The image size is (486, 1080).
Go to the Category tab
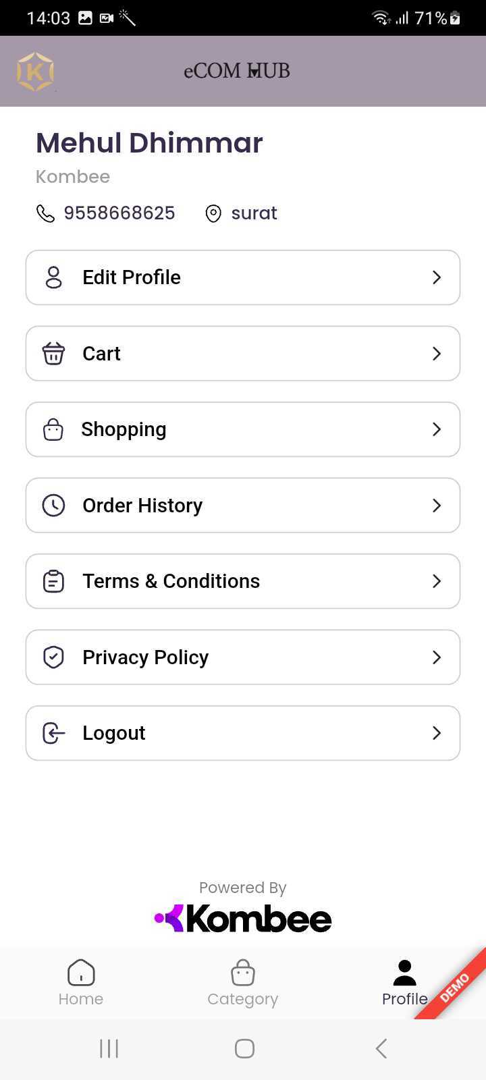coord(243,983)
